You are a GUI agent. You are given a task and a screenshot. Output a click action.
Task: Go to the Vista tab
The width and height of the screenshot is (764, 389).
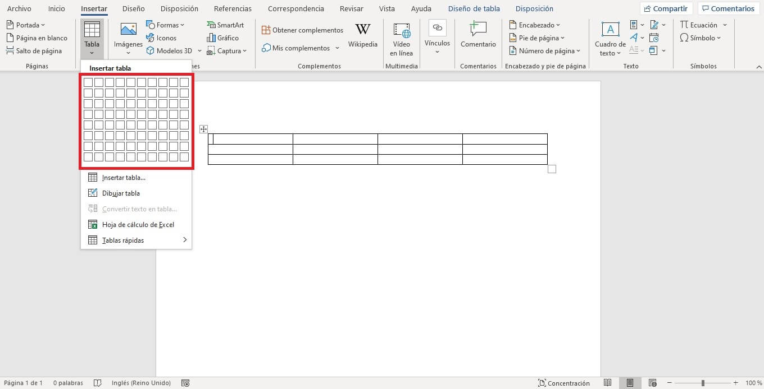click(x=386, y=8)
